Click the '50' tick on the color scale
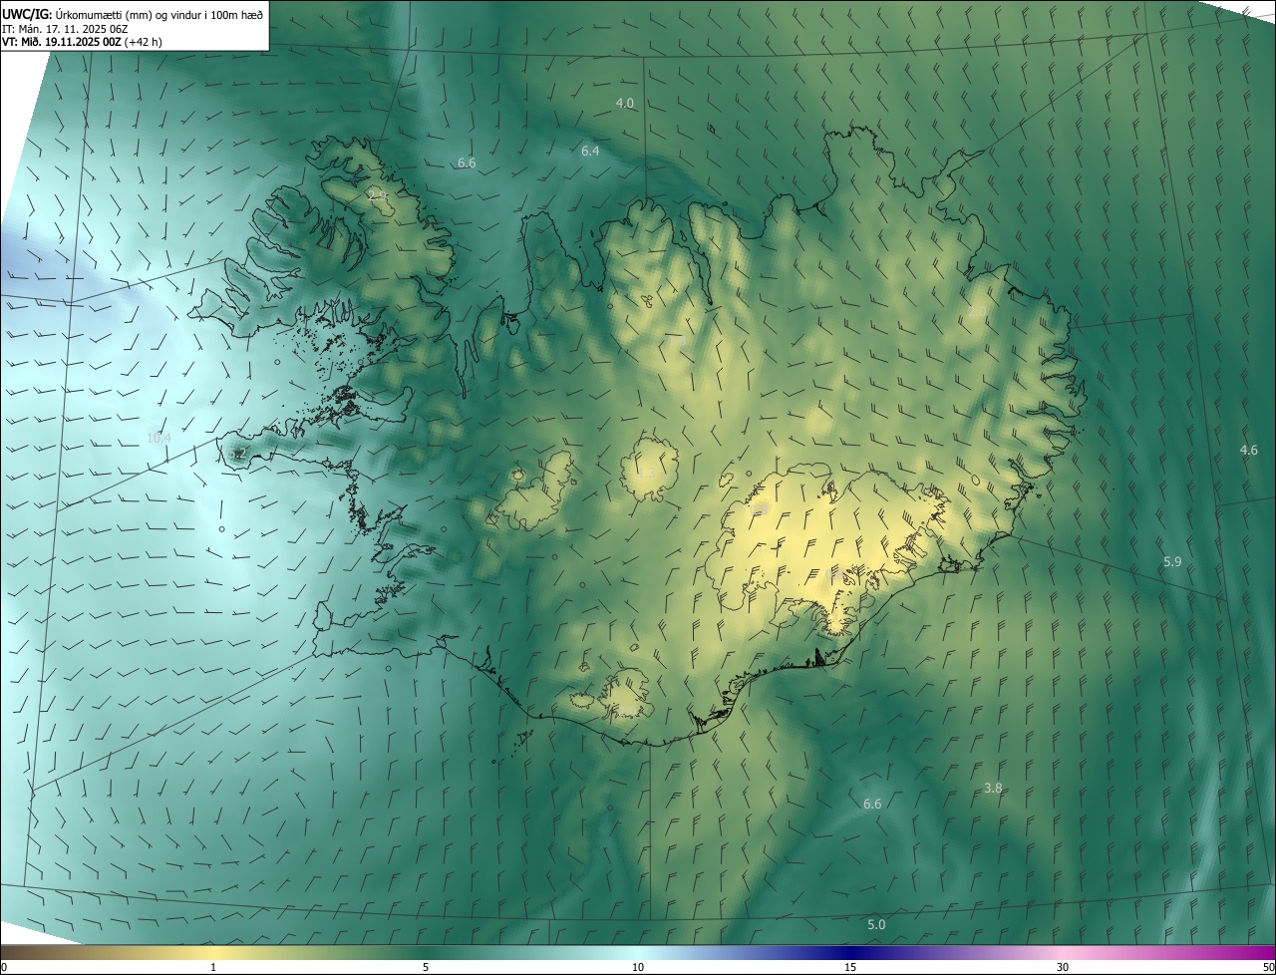The width and height of the screenshot is (1276, 975). pos(1268,967)
